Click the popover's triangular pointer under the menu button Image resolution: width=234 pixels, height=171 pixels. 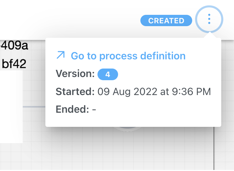[x=210, y=35]
